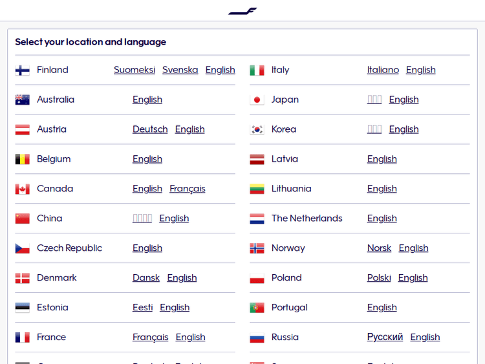
Task: Click the Korea flag icon
Action: [257, 129]
